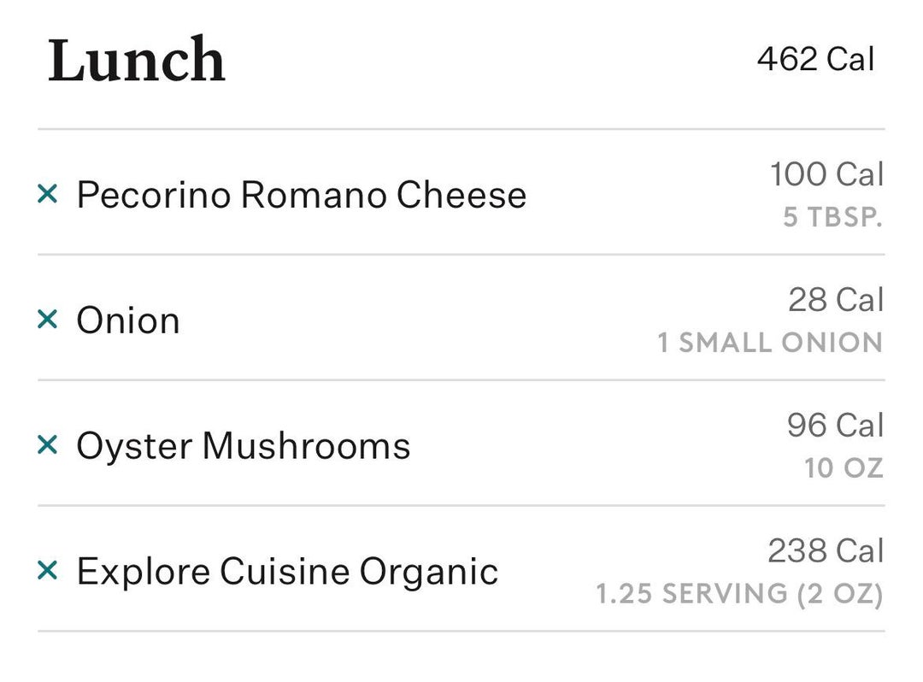Viewport: 923px width, 682px height.
Task: Click the Lunch meal heading
Action: point(137,61)
